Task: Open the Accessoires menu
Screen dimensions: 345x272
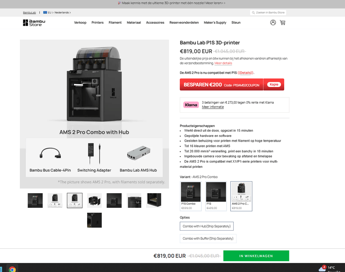Action: [x=155, y=22]
